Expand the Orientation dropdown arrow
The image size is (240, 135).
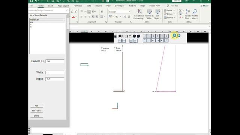tap(96, 12)
